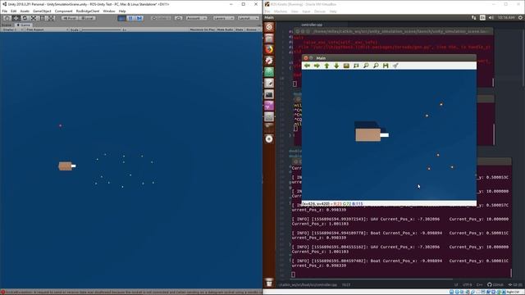Pause the Unity game
Image resolution: width=525 pixels, height=295 pixels.
point(130,18)
